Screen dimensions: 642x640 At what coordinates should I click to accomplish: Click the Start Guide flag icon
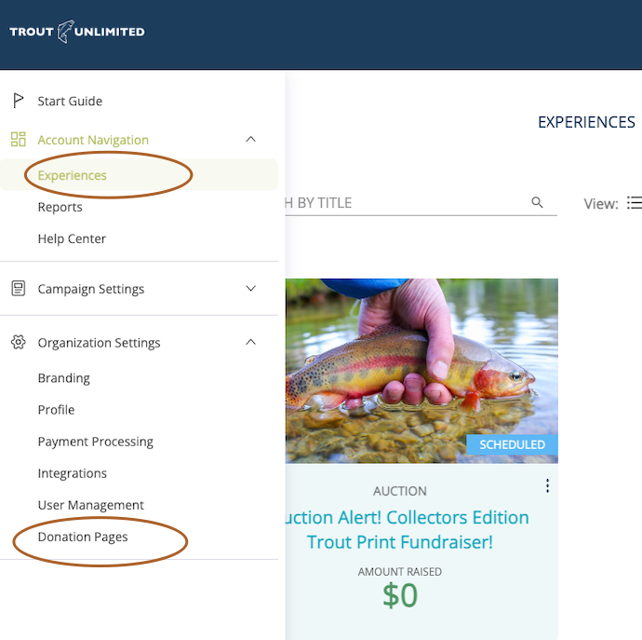(x=18, y=101)
